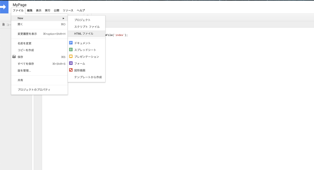
Task: Select the purple フォーム form icon
Action: pyautogui.click(x=71, y=63)
